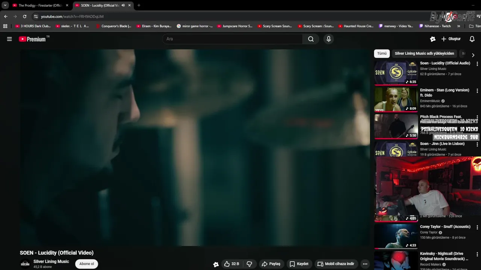Image resolution: width=481 pixels, height=270 pixels.
Task: Open Silver Lining Music channel avatar
Action: click(25, 264)
